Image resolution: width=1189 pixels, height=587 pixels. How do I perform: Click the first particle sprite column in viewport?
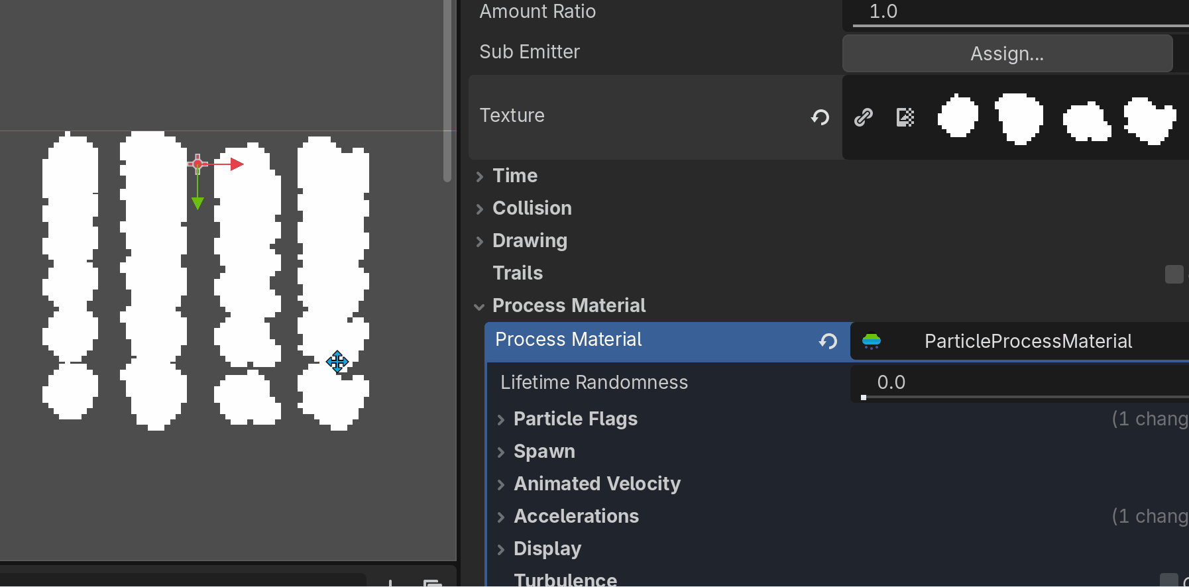click(70, 276)
